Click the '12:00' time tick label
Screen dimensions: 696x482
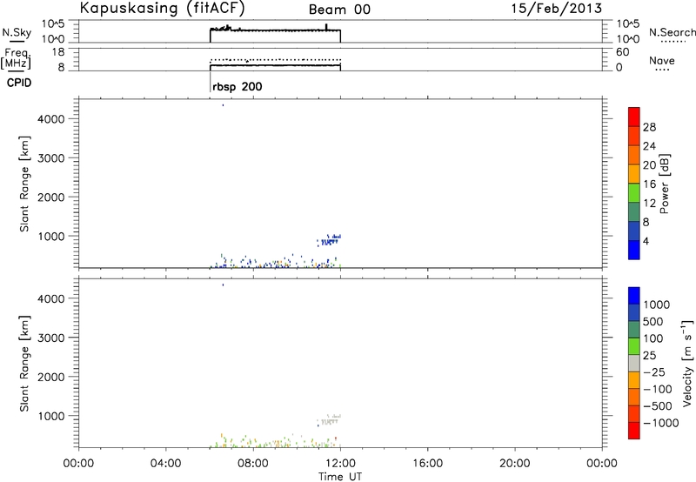pyautogui.click(x=340, y=464)
